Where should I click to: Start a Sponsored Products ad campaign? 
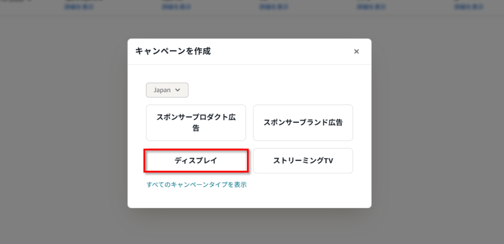tap(195, 123)
